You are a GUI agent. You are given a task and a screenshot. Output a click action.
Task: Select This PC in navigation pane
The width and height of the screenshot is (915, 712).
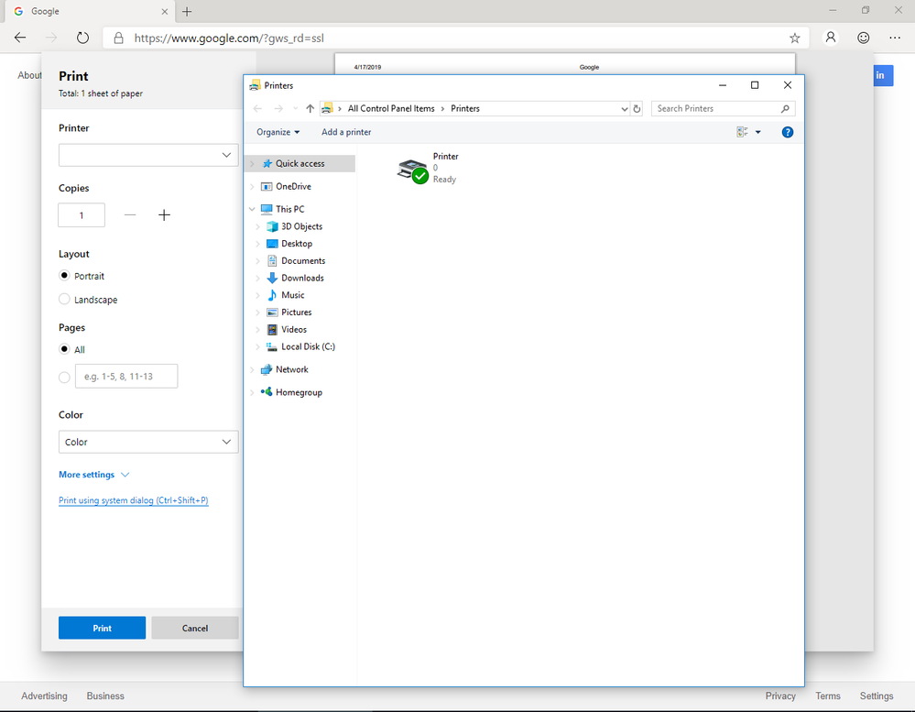point(290,209)
